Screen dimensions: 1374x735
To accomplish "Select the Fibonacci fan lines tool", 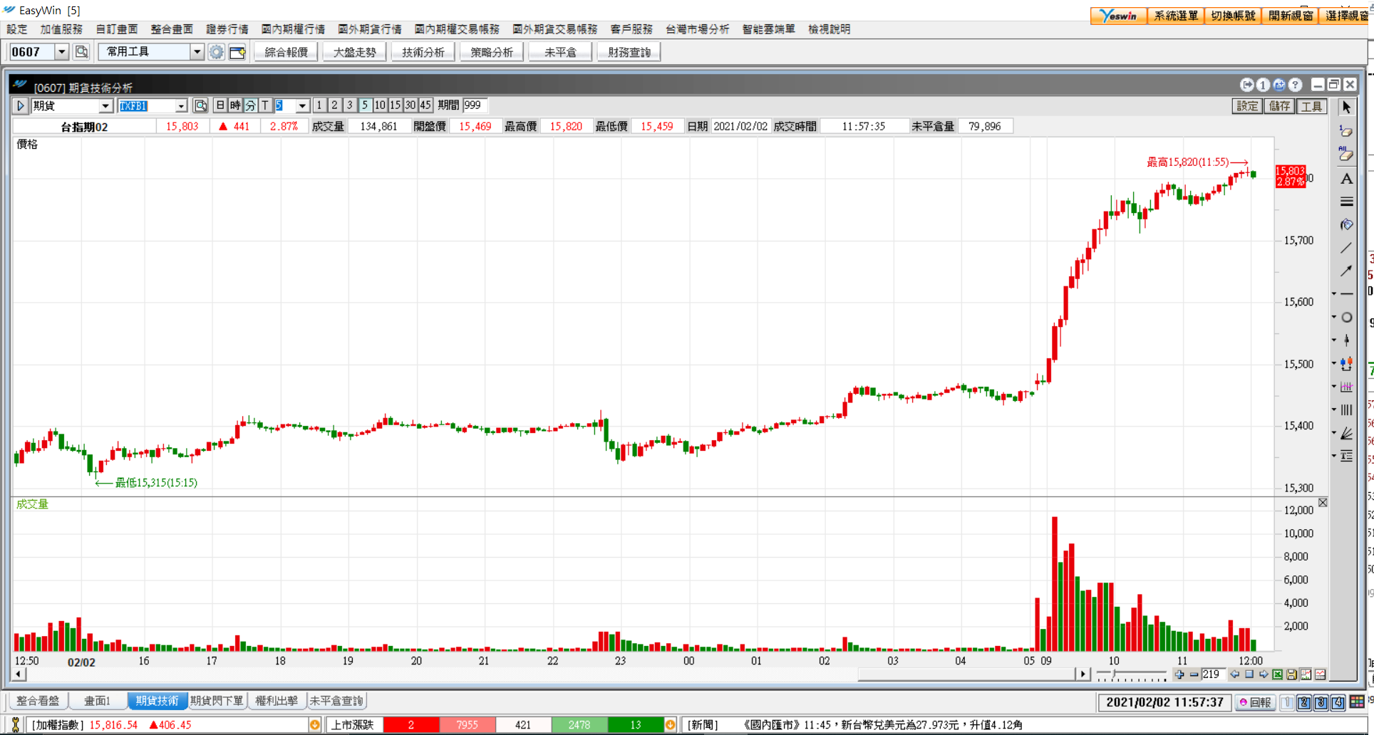I will pos(1347,432).
